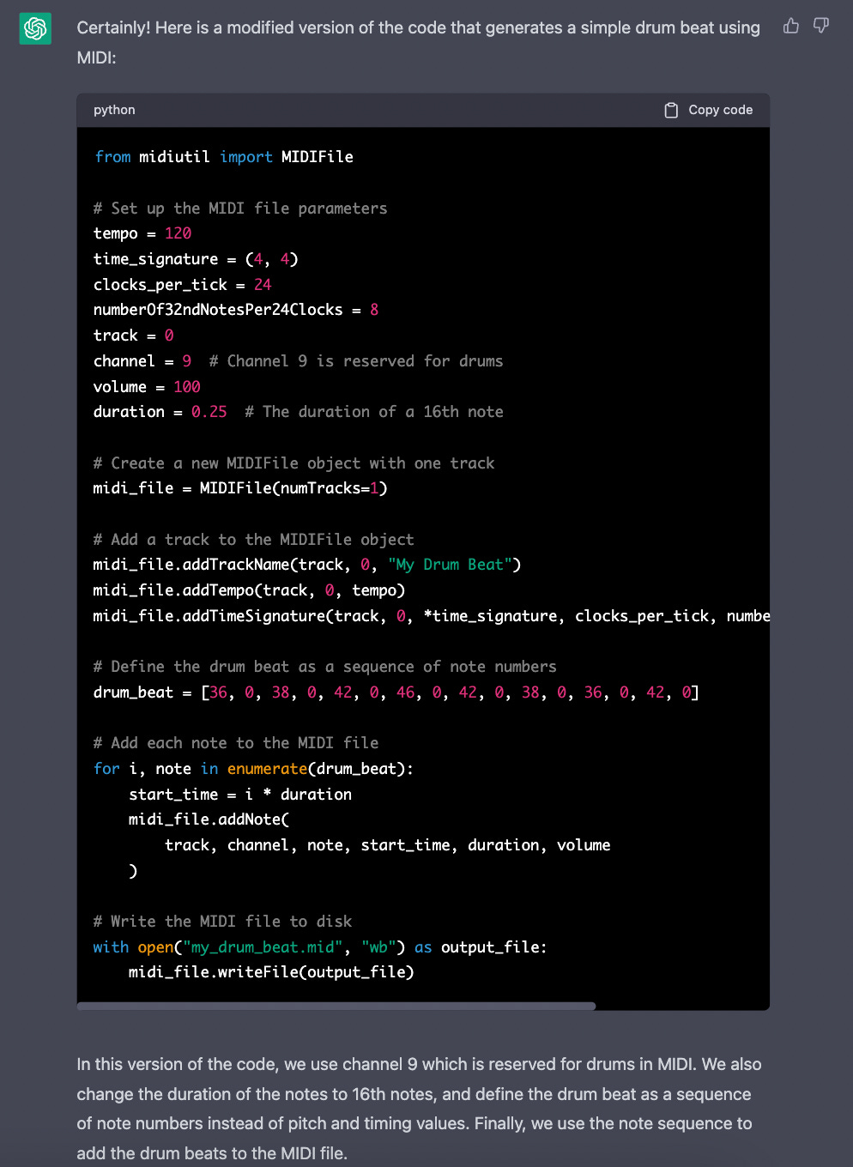The width and height of the screenshot is (853, 1167).
Task: Click comment '# Write the MIDI file to disk'
Action: [223, 922]
